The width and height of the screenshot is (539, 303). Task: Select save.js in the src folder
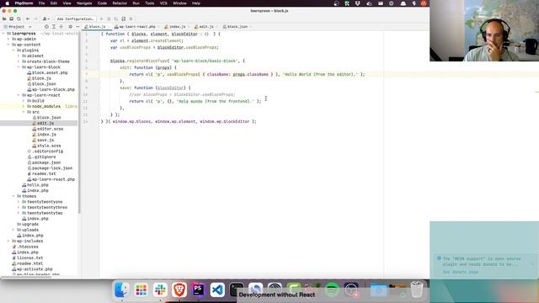(43, 141)
